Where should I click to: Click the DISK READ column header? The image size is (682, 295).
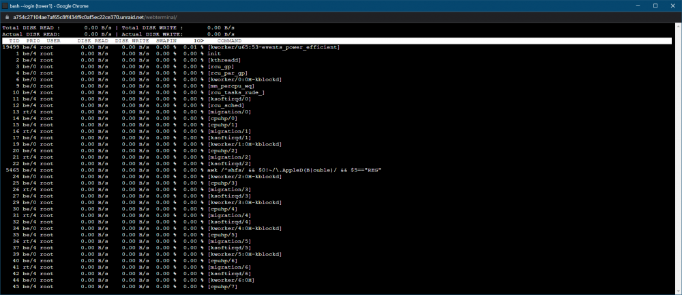pos(93,40)
